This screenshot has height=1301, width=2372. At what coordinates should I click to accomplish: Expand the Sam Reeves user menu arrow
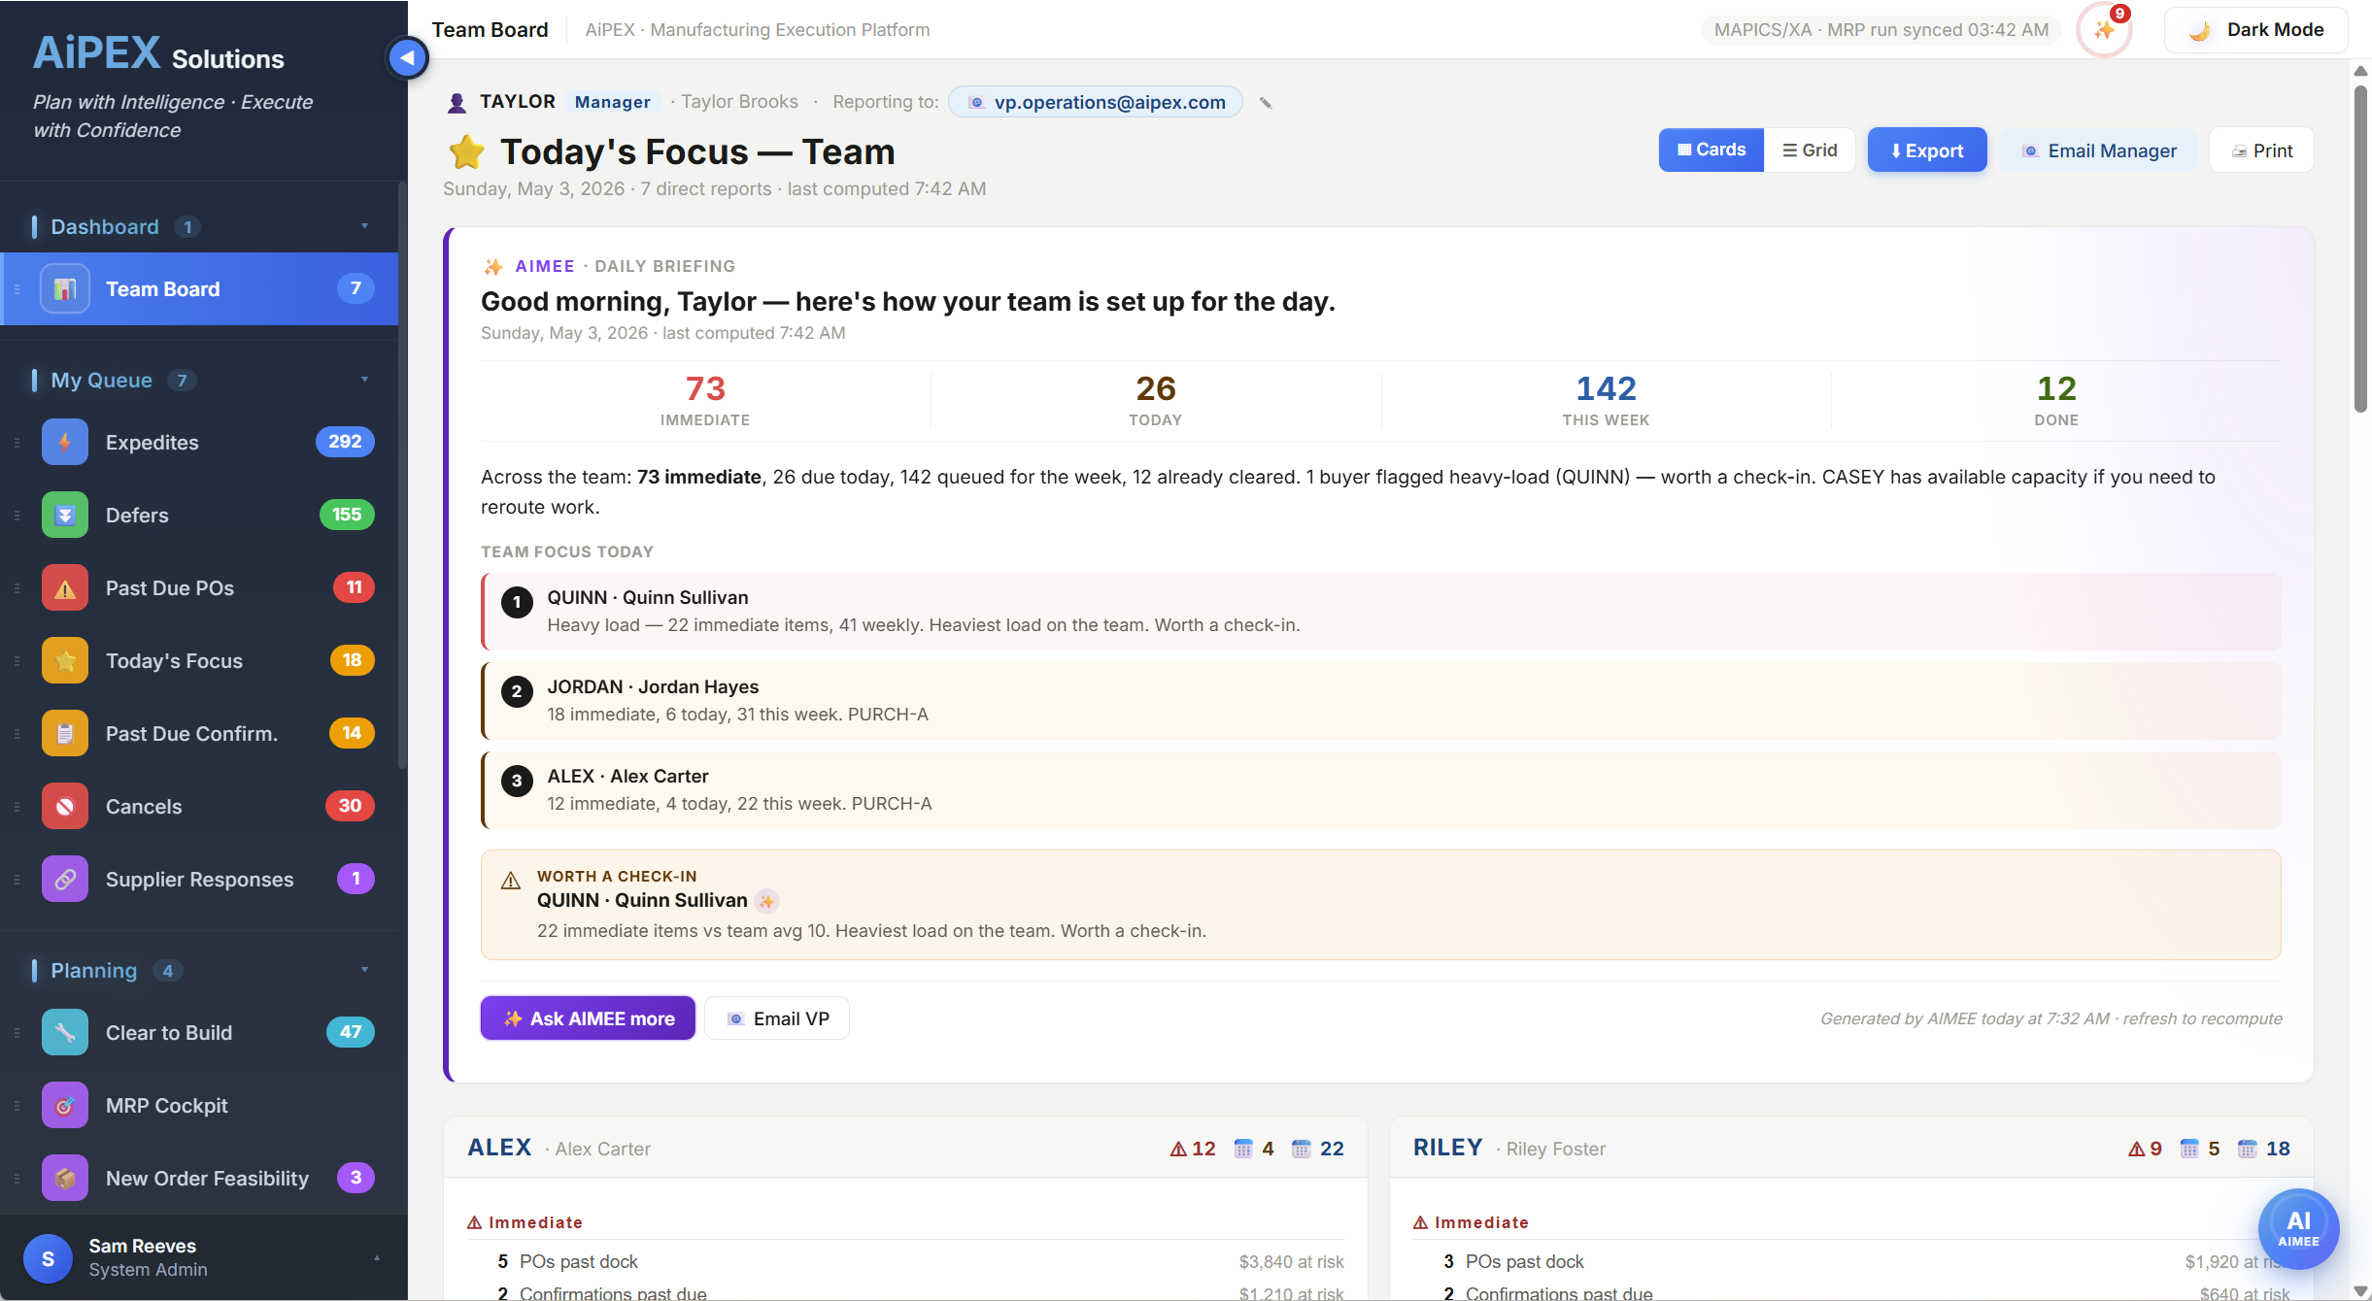point(377,1258)
